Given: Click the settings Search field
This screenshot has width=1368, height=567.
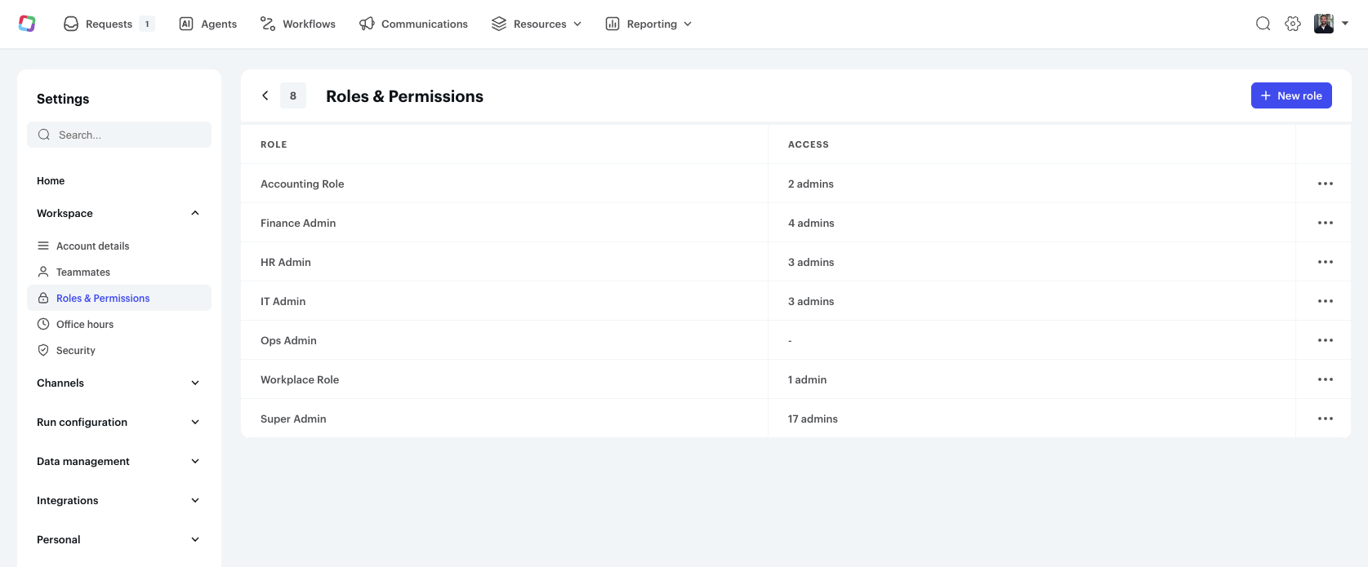Looking at the screenshot, I should (x=119, y=135).
